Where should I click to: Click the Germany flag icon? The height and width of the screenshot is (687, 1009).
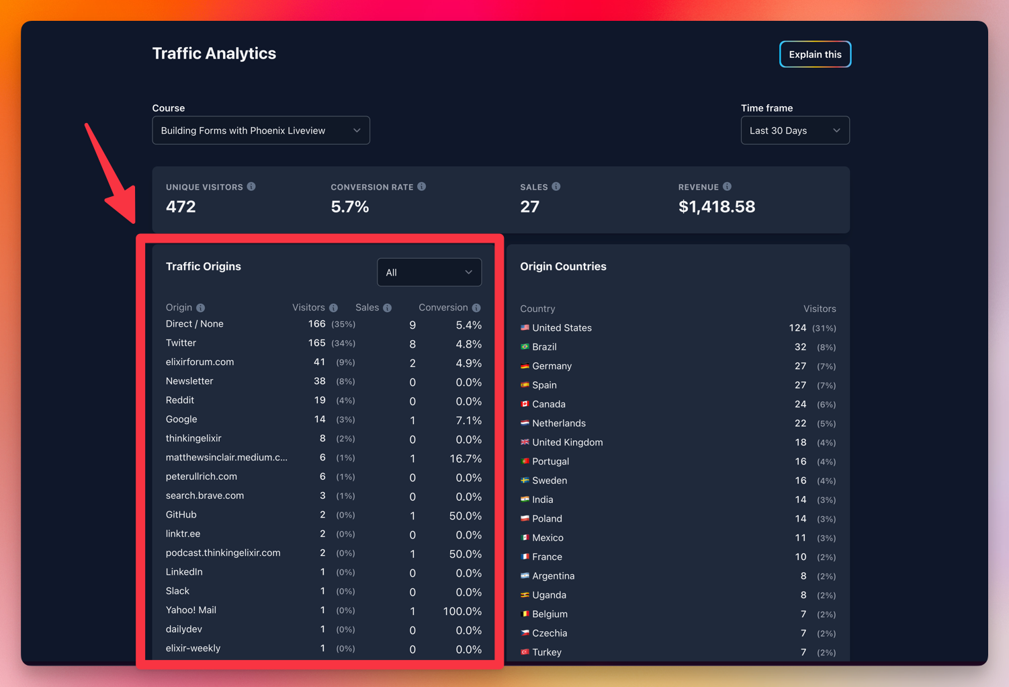pos(525,366)
